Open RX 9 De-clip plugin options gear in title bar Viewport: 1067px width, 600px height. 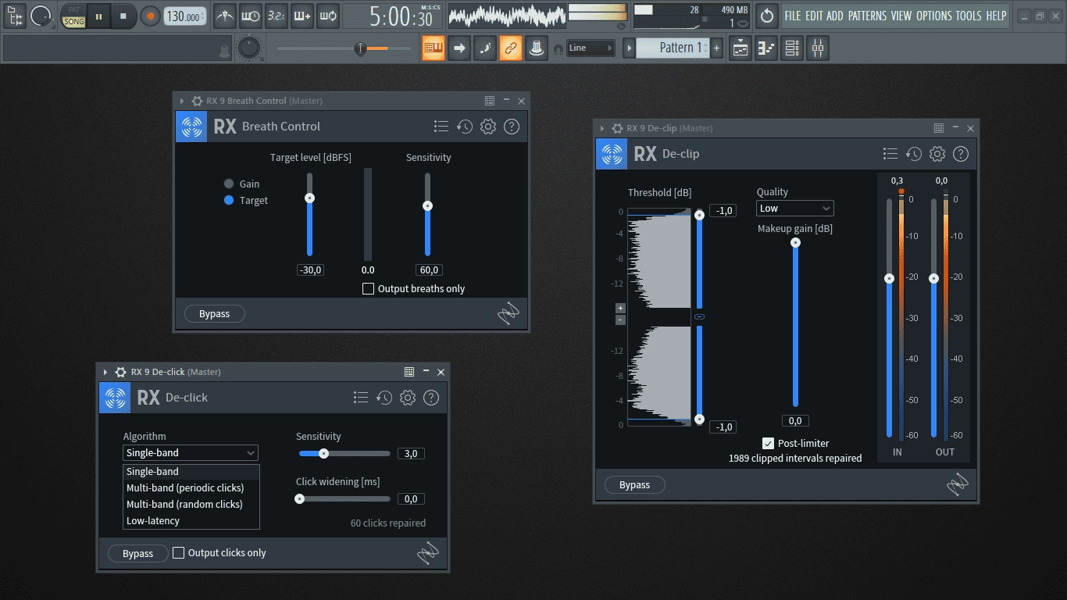pyautogui.click(x=618, y=128)
